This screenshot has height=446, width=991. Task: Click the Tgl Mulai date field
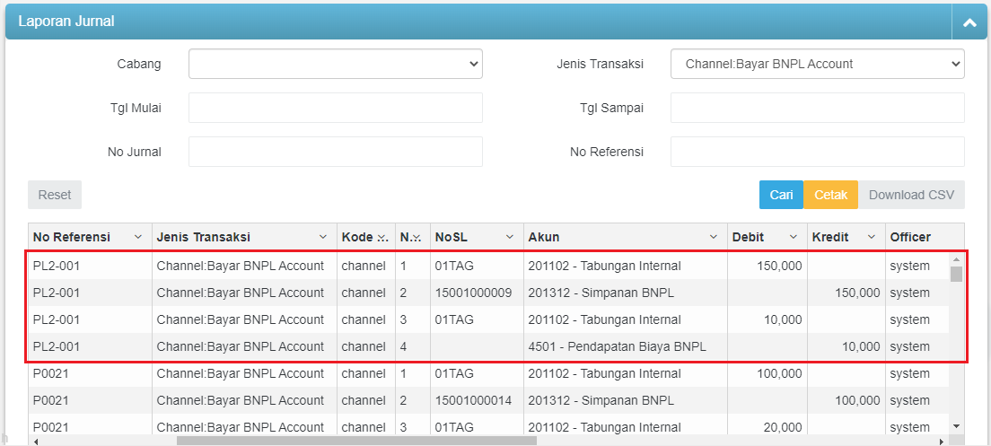(335, 108)
